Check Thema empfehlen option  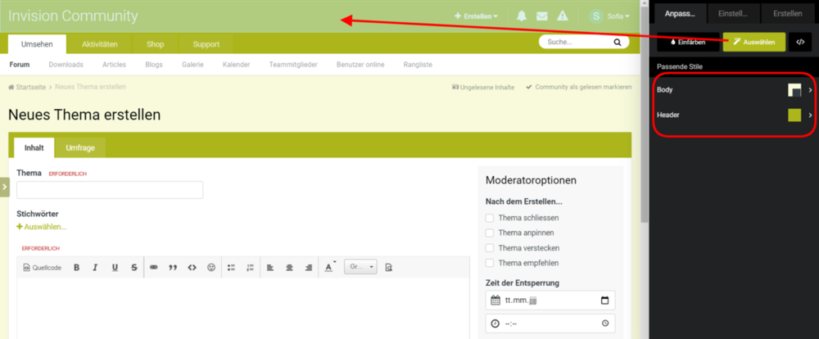coord(490,263)
